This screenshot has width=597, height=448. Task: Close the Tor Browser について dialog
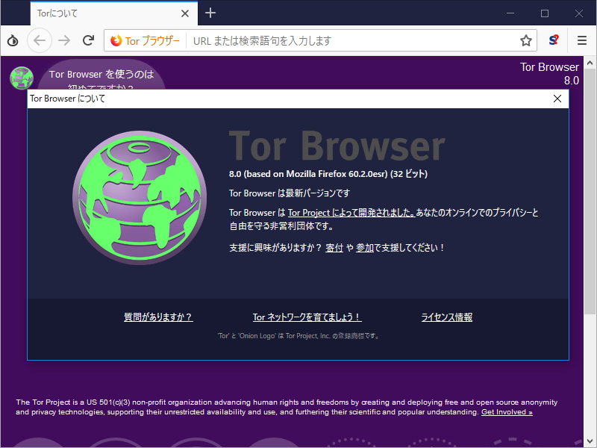[x=557, y=98]
